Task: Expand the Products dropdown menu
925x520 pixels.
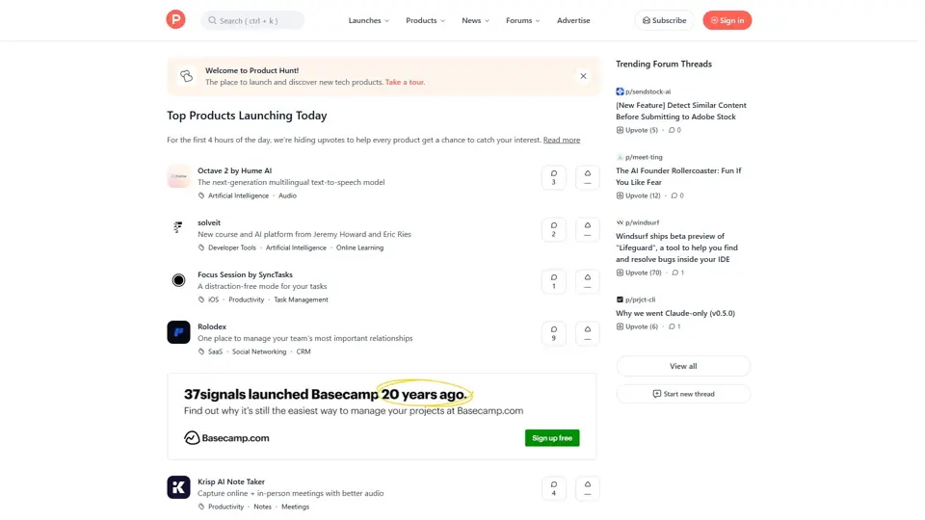Action: pyautogui.click(x=425, y=20)
